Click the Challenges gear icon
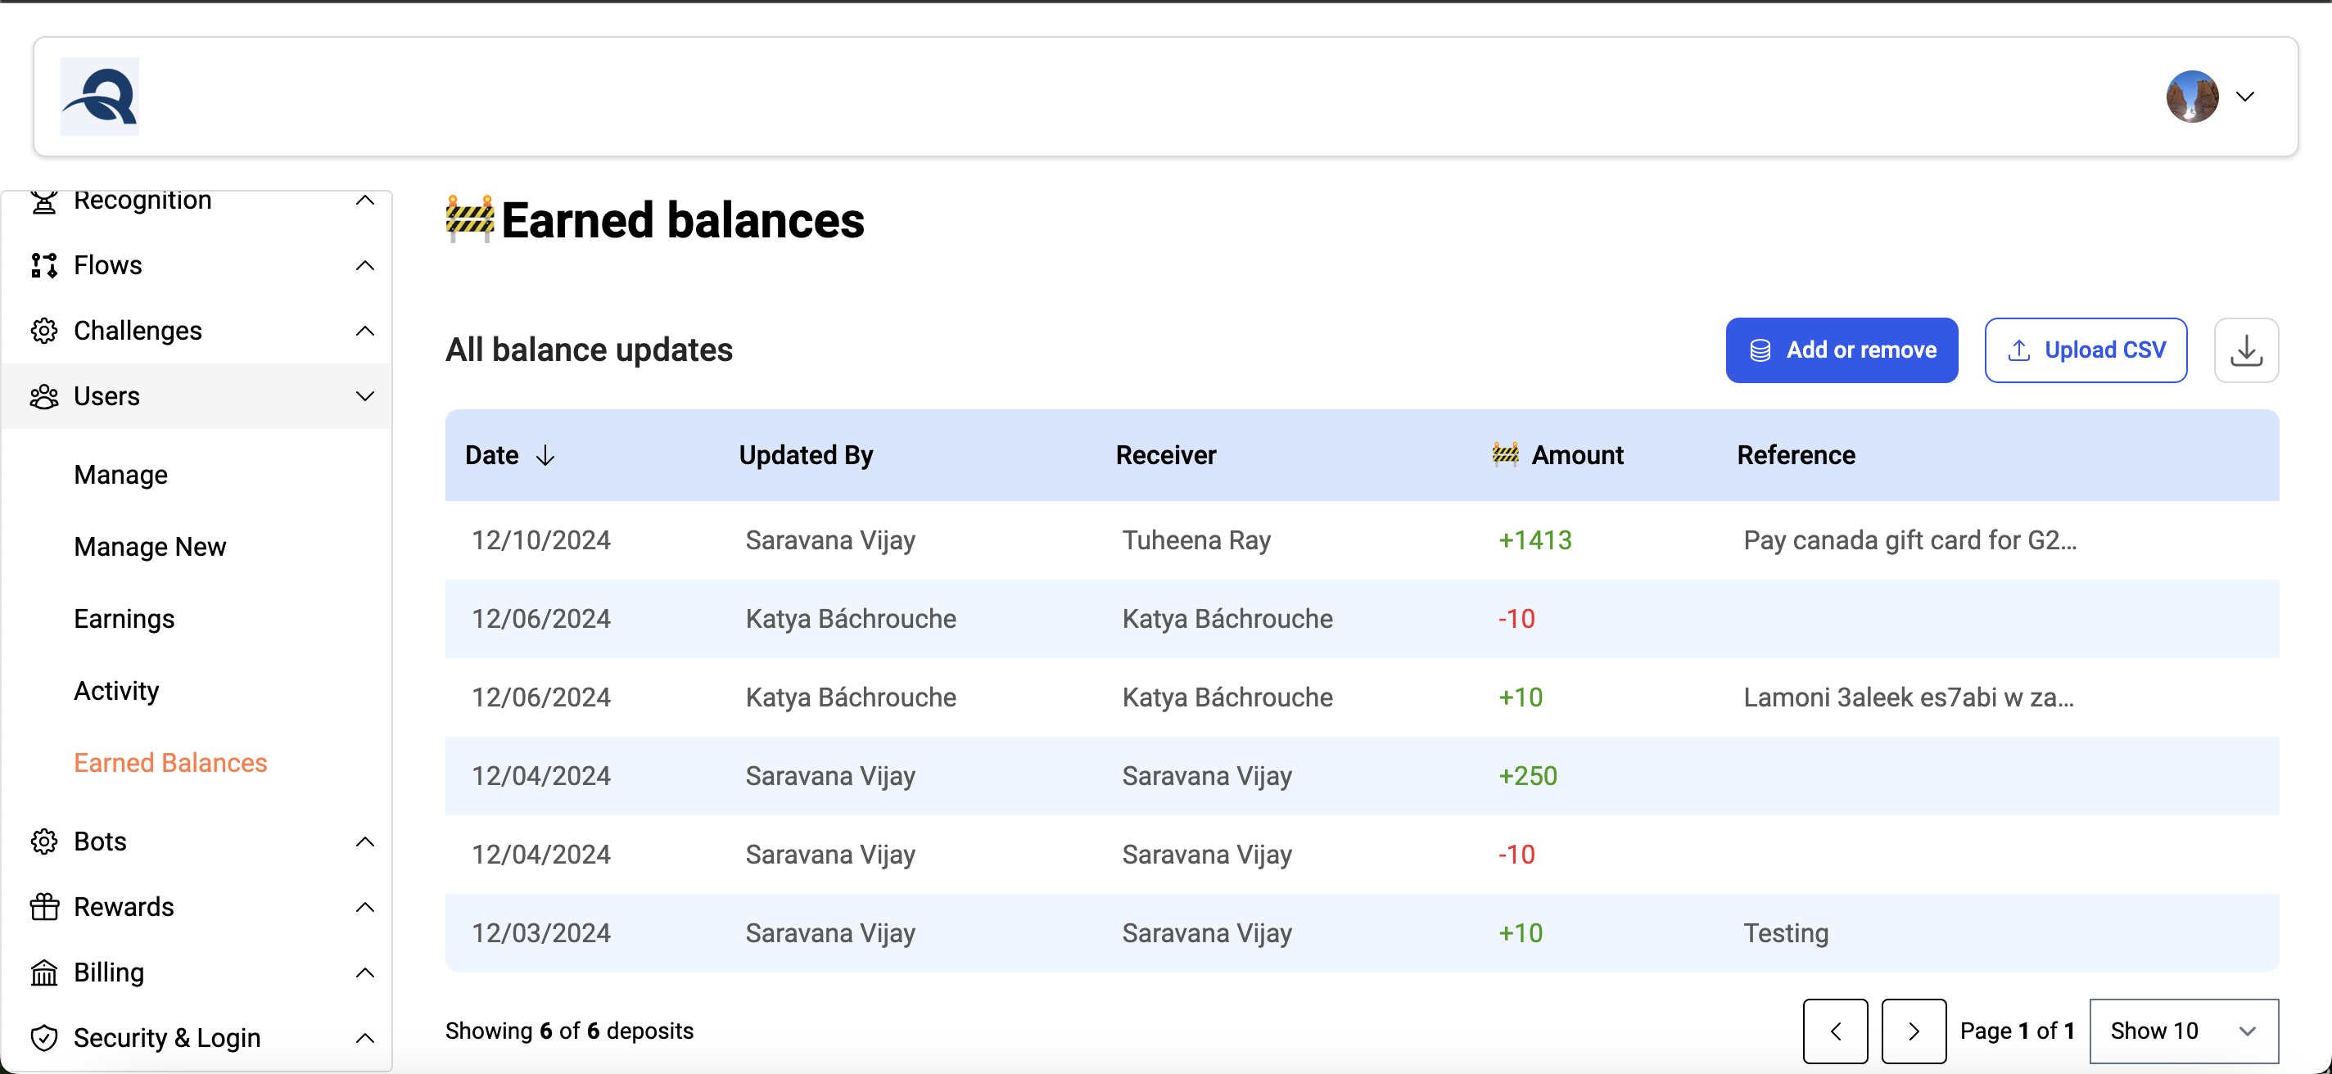The image size is (2332, 1074). point(43,330)
